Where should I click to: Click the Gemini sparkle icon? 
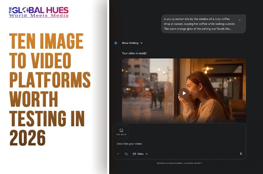point(116,43)
